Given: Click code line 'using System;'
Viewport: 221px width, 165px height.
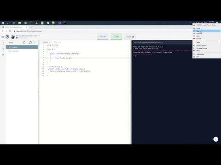Looking at the screenshot, I should click(52, 45).
